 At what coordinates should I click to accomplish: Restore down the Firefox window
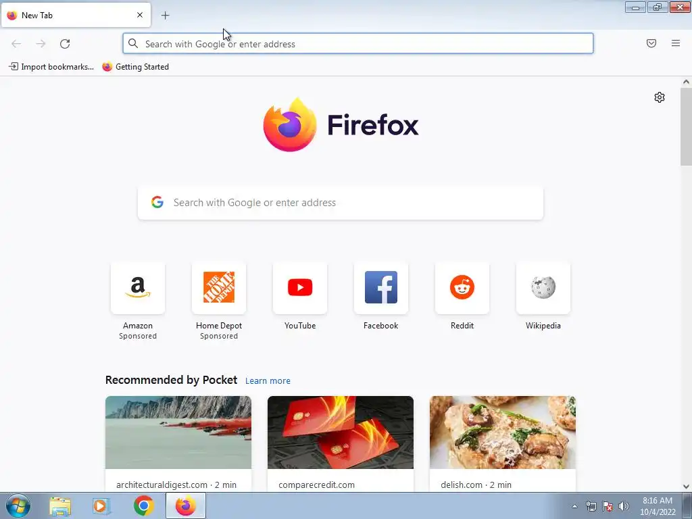pos(658,7)
